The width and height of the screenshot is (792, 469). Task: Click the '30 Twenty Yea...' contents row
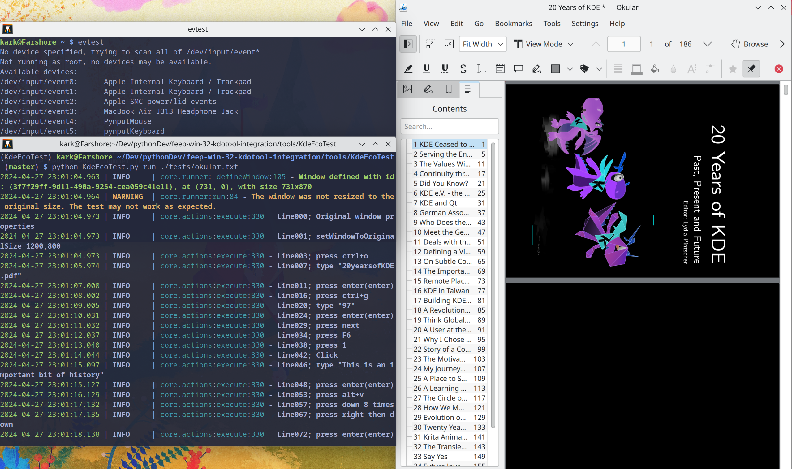(449, 427)
